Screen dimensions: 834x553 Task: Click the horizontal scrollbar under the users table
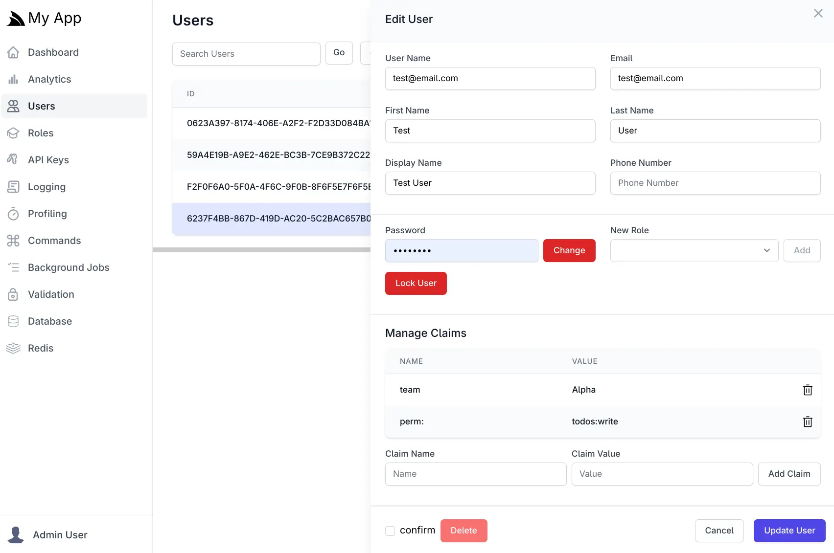(x=261, y=250)
